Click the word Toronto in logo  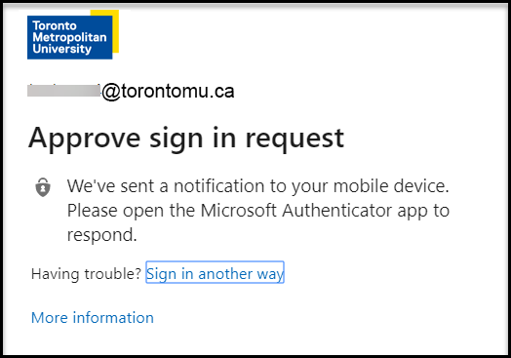coord(55,25)
